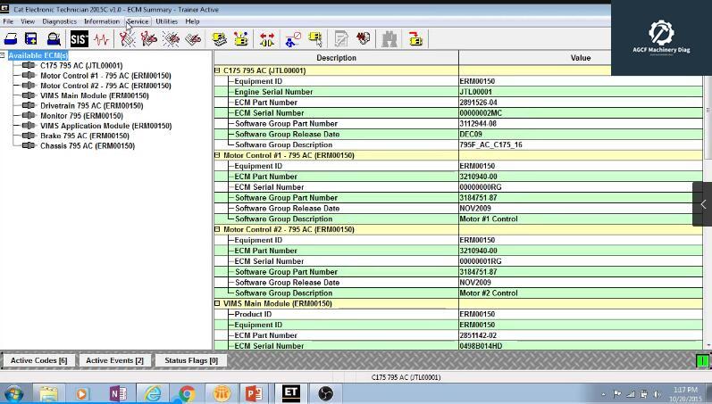Click the ECM Summary toolbar icon
The height and width of the screenshot is (404, 712).
220,39
